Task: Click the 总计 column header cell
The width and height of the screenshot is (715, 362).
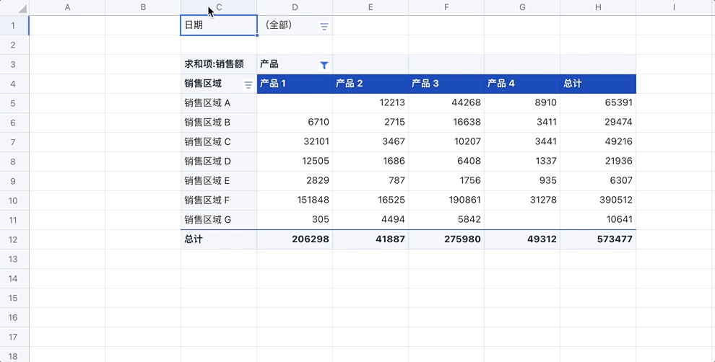Action: click(598, 84)
